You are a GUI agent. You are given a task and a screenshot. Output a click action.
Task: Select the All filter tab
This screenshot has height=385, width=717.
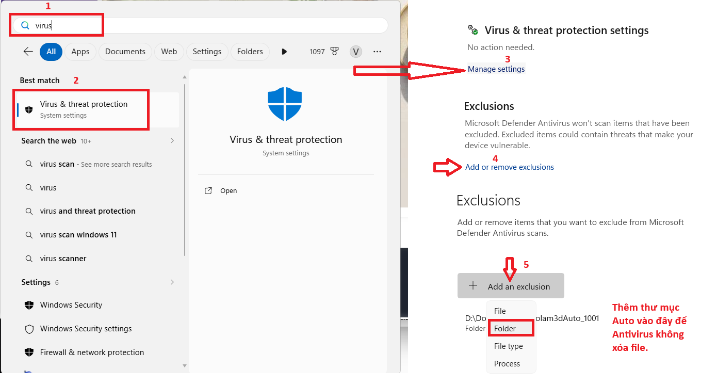pos(51,52)
